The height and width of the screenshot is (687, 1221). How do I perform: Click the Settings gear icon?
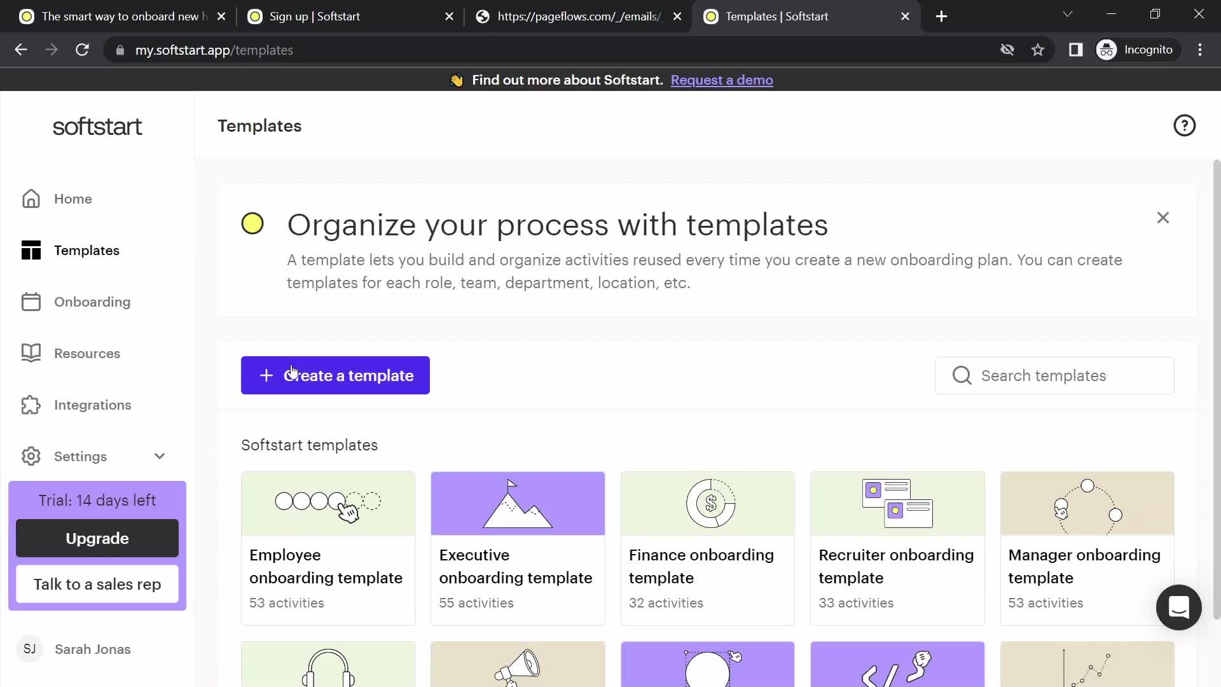click(x=31, y=456)
